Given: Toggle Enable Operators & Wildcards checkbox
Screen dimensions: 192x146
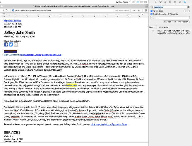Looking at the screenshot, I should click(x=152, y=14).
